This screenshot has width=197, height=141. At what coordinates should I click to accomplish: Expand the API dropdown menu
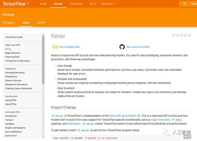click(x=93, y=4)
